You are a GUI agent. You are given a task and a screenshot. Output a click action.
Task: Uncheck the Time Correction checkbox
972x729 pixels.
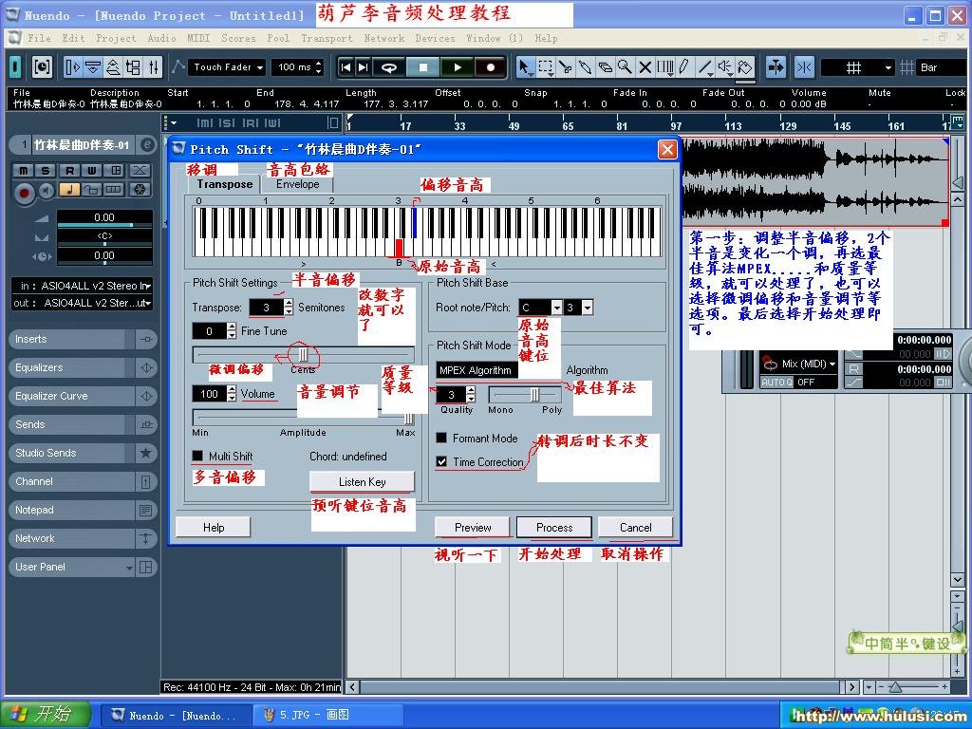pos(441,461)
